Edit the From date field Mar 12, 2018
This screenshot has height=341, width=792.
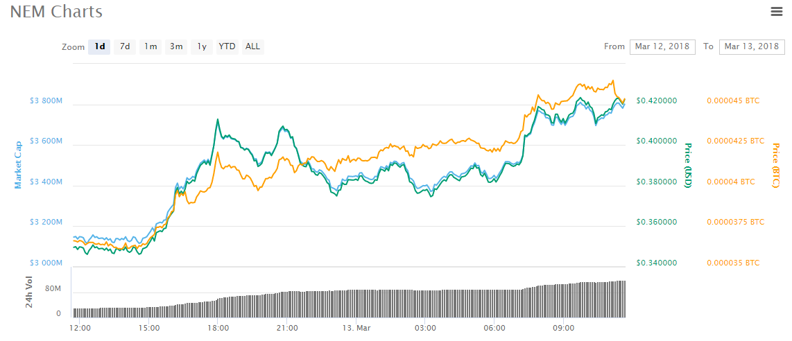[662, 46]
